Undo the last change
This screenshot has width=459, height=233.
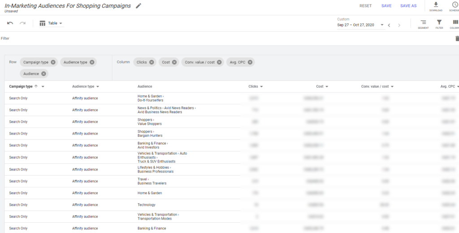point(10,23)
